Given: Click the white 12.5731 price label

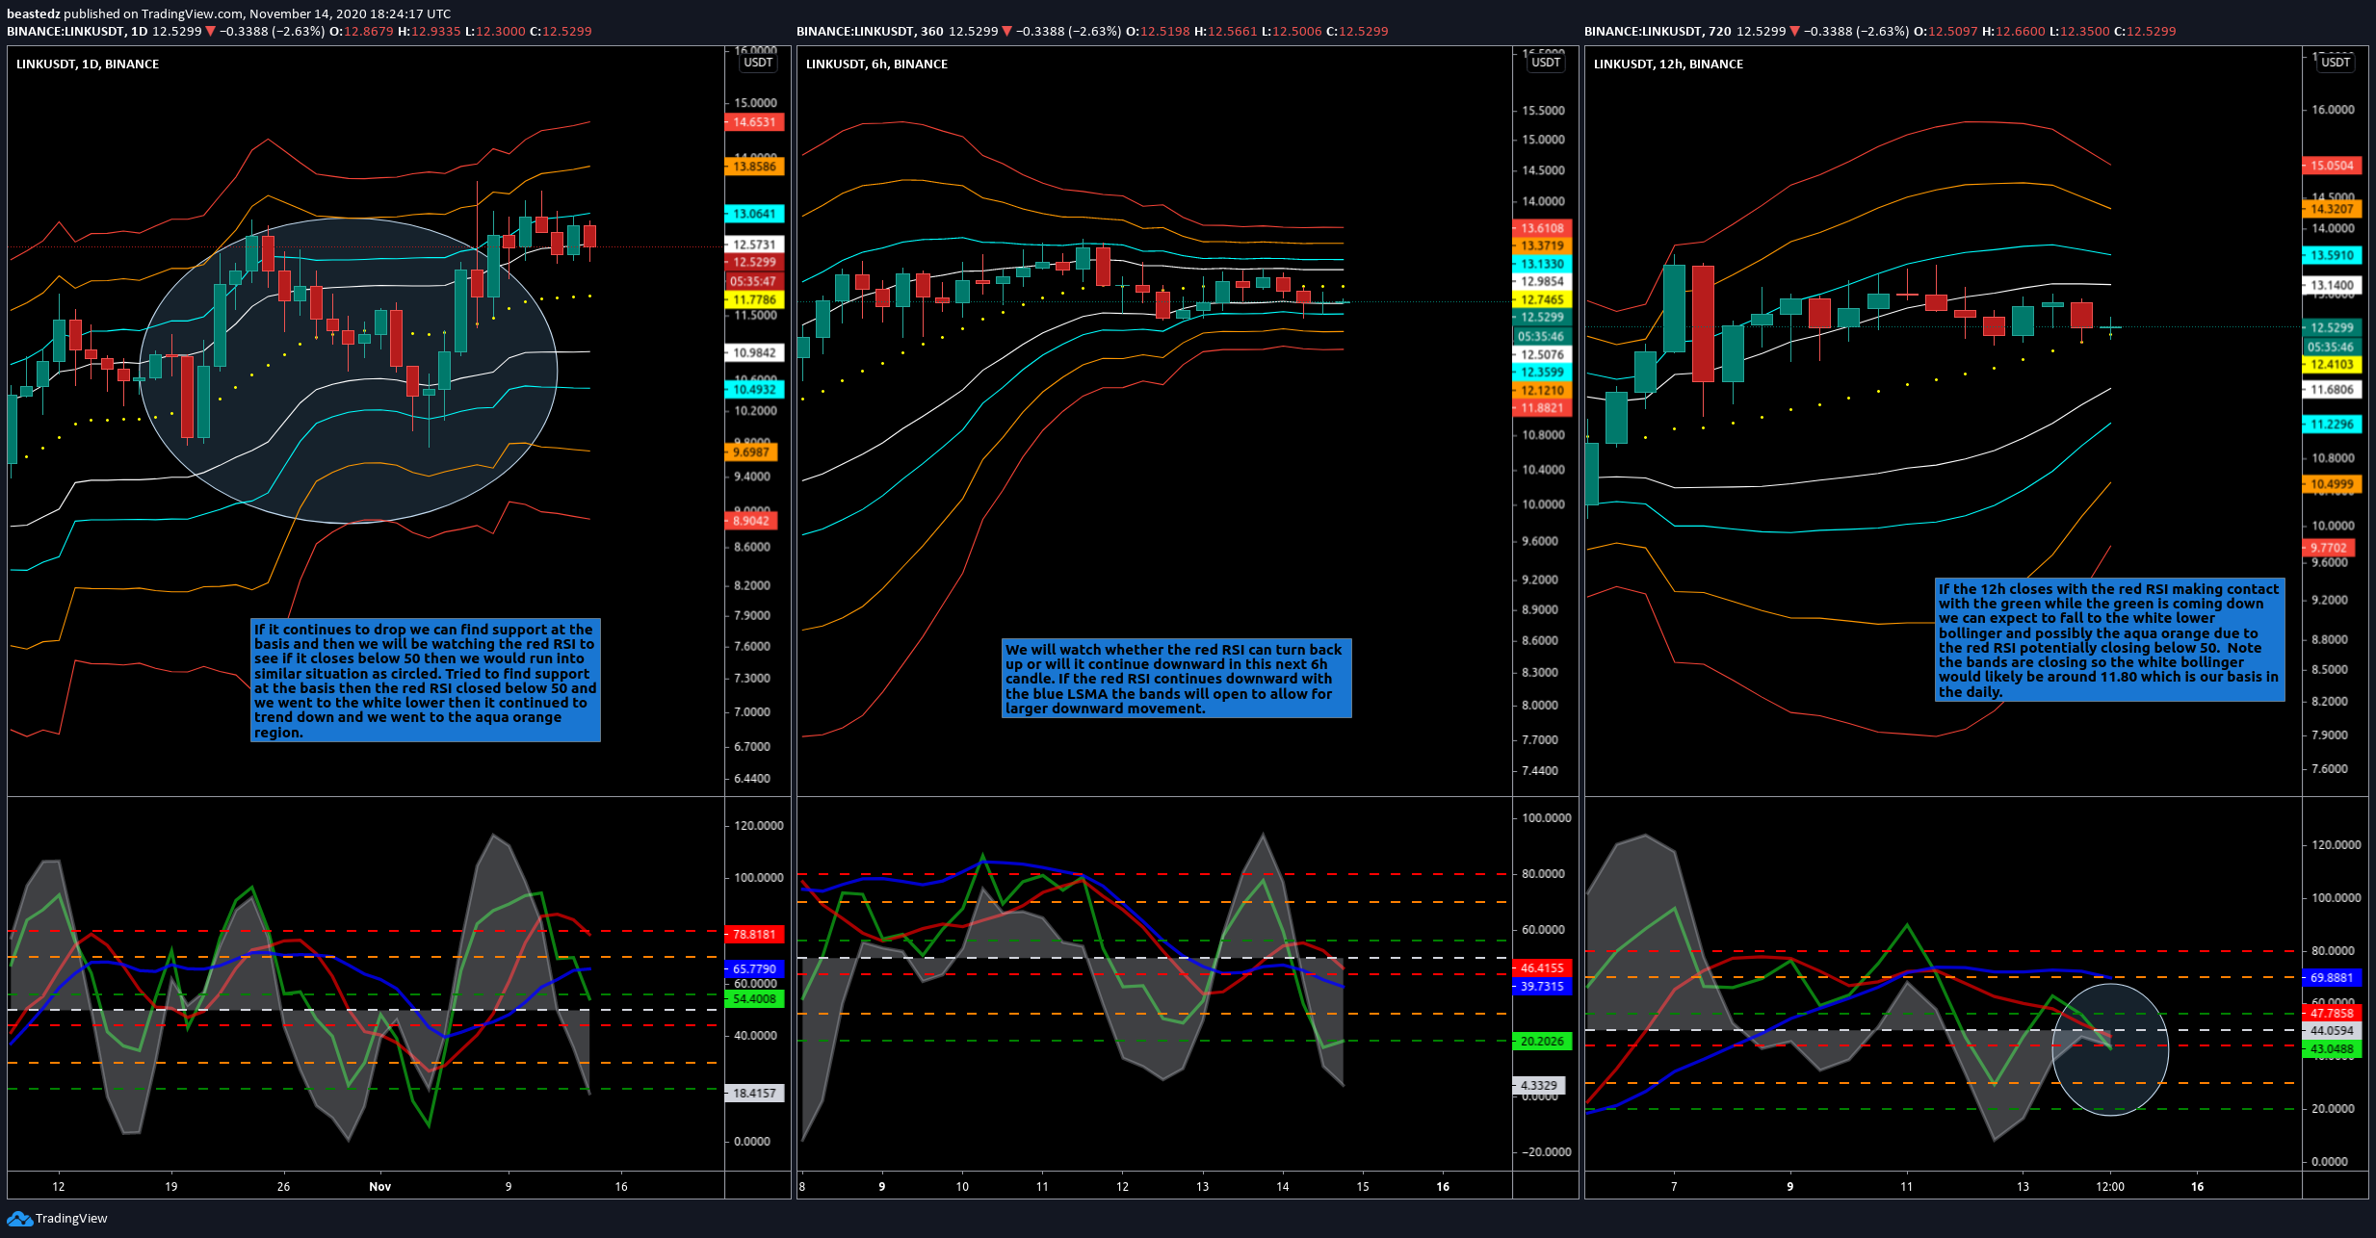Looking at the screenshot, I should coord(754,245).
